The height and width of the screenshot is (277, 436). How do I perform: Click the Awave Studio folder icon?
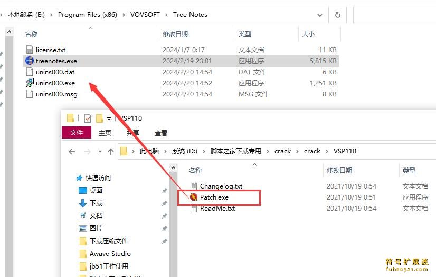[x=83, y=254]
